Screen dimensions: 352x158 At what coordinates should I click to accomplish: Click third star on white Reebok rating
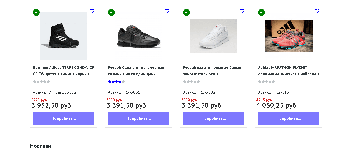pos(191,82)
